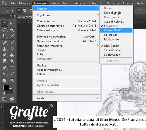This screenshot has height=130, width=146.
Task: Select the Pen tool
Action: [x=5, y=68]
